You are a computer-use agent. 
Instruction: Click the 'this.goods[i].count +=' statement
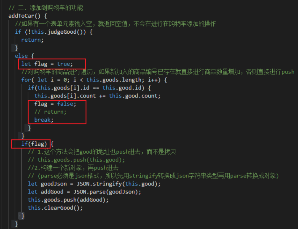click(x=70, y=96)
